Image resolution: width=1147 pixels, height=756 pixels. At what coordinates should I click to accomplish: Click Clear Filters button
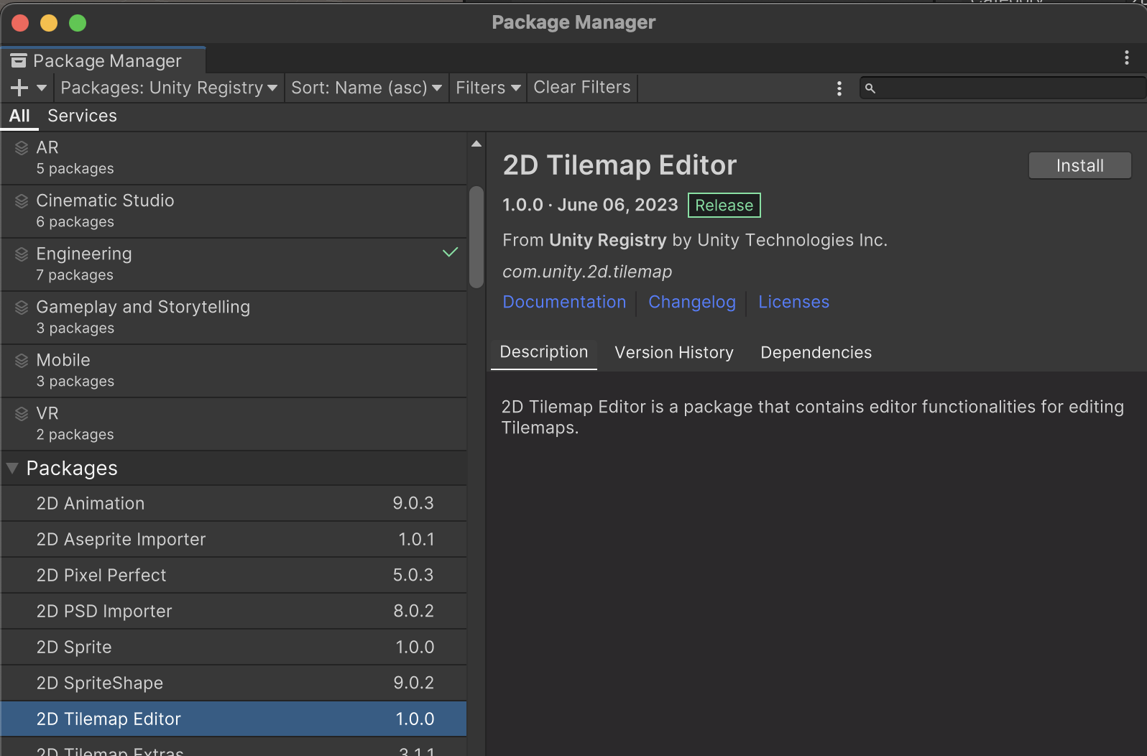click(x=582, y=88)
